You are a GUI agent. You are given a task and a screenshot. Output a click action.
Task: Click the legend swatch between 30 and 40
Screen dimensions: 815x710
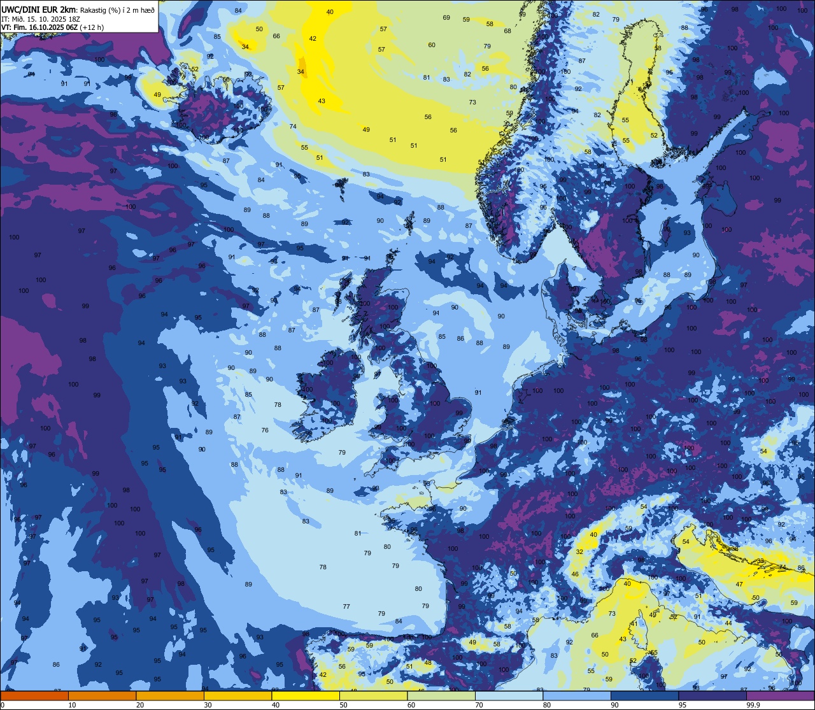pos(237,695)
